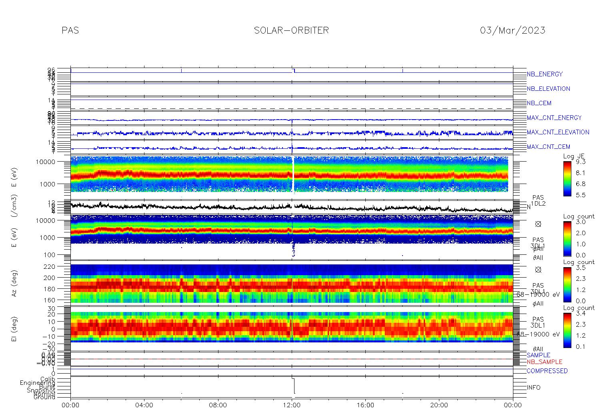Click the red NB_SAMPLE label
605x408 pixels.
coord(544,362)
